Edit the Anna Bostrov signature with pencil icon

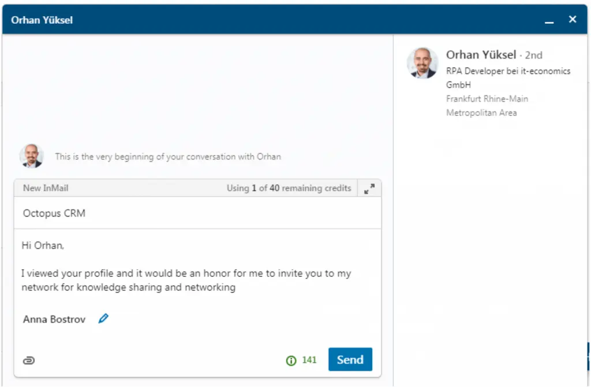[103, 319]
